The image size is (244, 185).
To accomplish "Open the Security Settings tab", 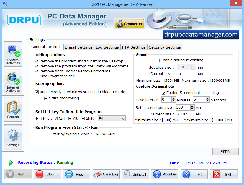I will (165, 47).
